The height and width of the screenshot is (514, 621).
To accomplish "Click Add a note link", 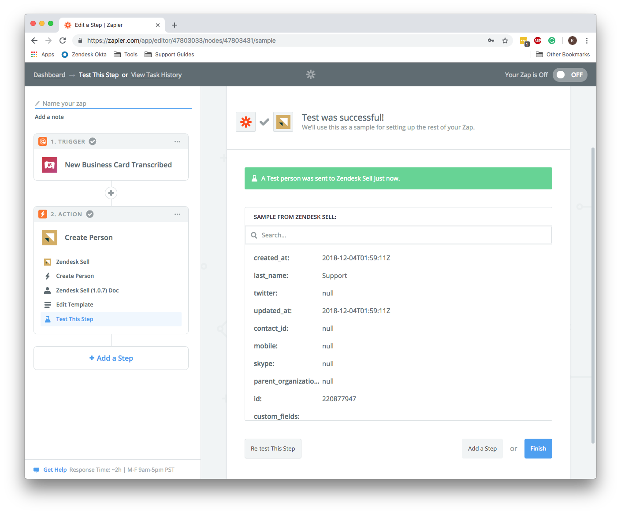I will coord(49,117).
